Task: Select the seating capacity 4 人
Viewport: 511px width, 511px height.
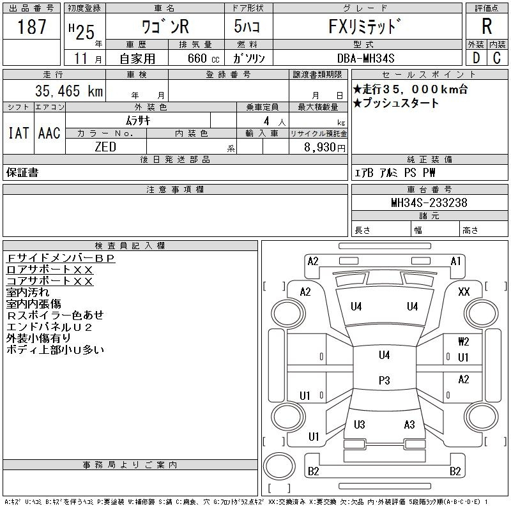Action: pos(275,121)
